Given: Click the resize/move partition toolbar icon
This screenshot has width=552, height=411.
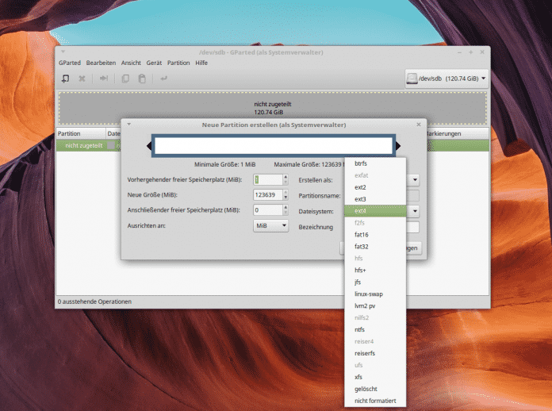Looking at the screenshot, I should (x=103, y=79).
